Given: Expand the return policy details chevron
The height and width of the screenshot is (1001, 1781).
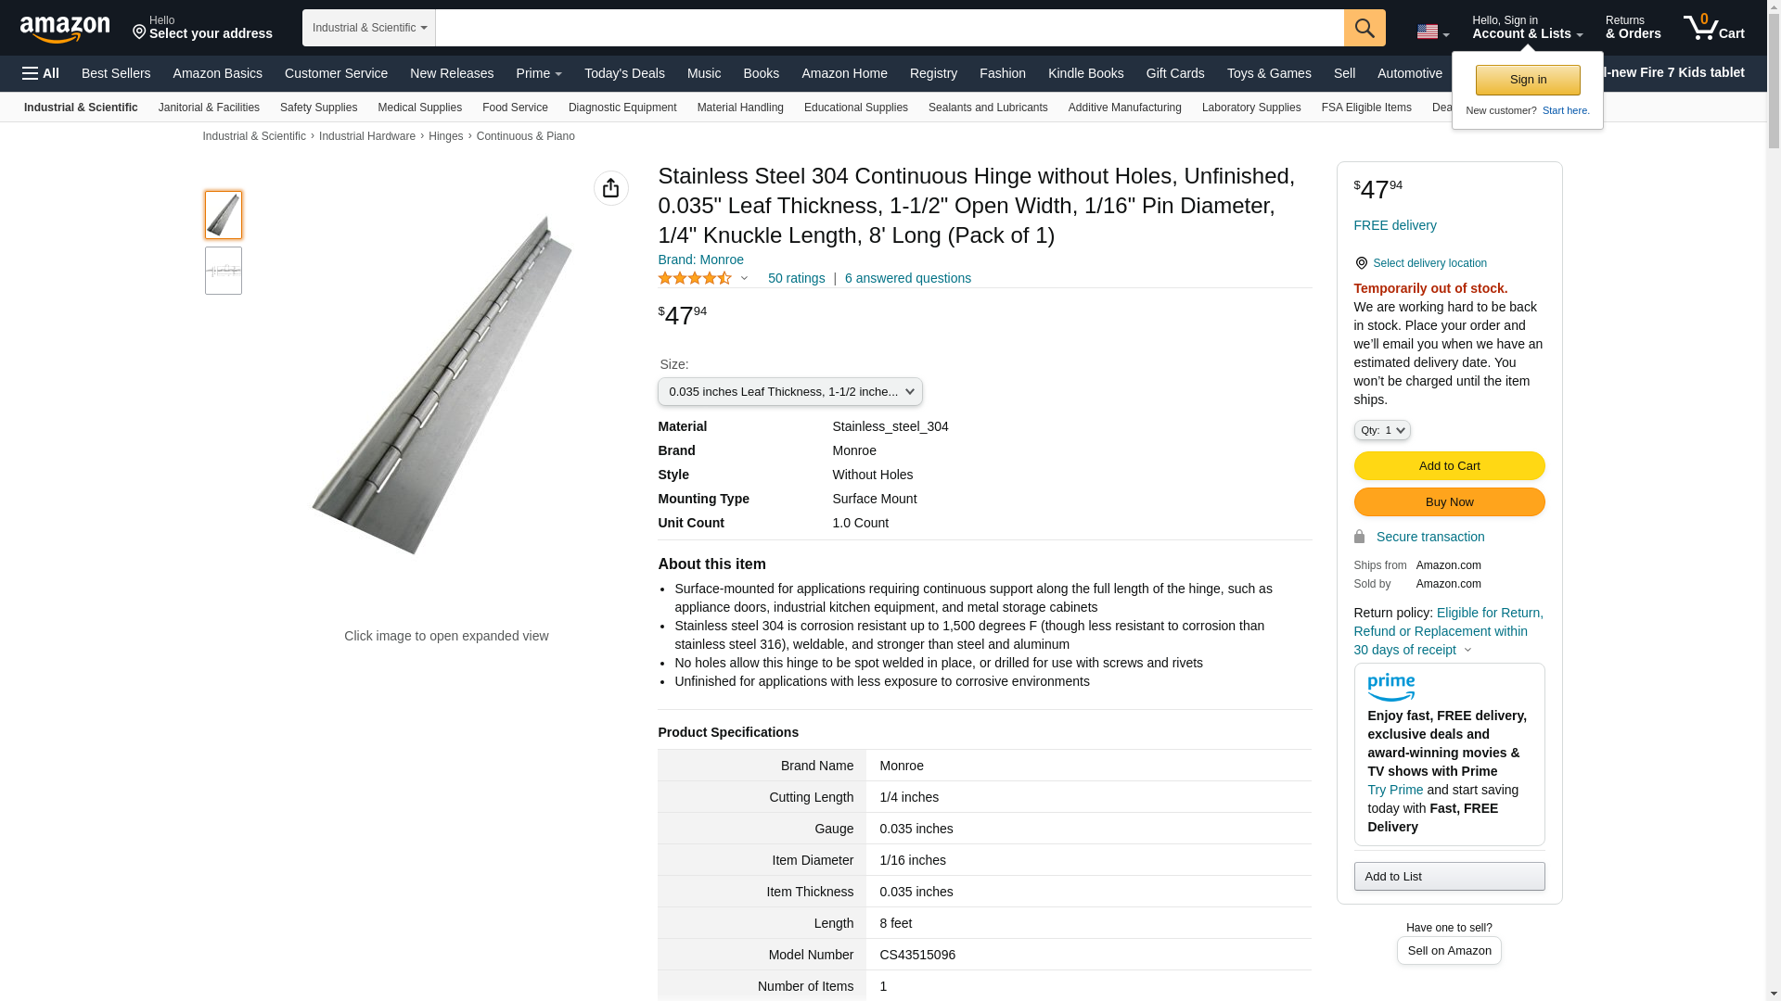Looking at the screenshot, I should click(x=1467, y=650).
